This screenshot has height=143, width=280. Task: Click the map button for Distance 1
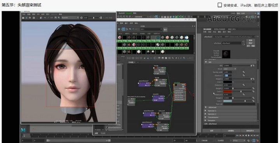point(243,76)
